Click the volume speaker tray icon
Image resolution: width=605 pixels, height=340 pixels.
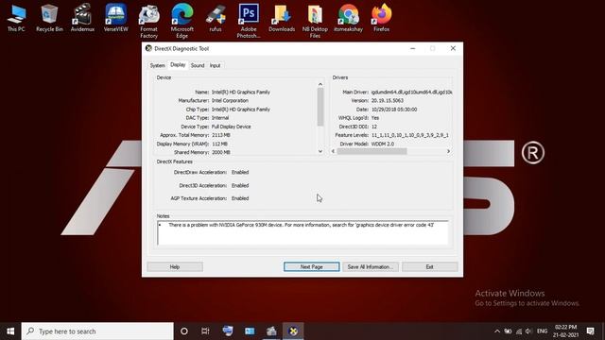[x=528, y=331]
